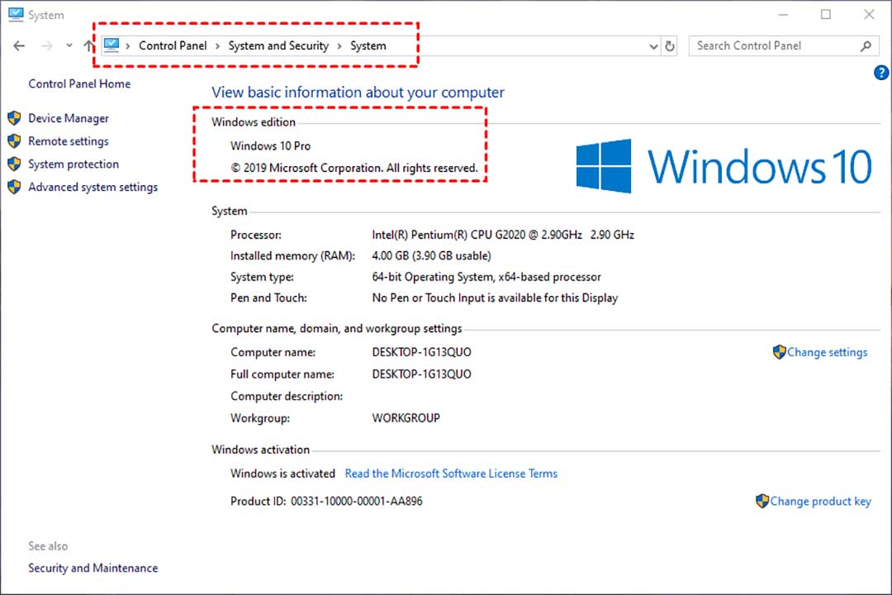Click the shield icon beside System protection
This screenshot has height=595, width=892.
point(14,164)
